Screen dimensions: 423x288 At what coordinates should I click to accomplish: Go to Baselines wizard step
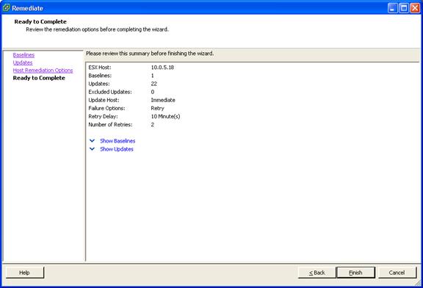[23, 55]
